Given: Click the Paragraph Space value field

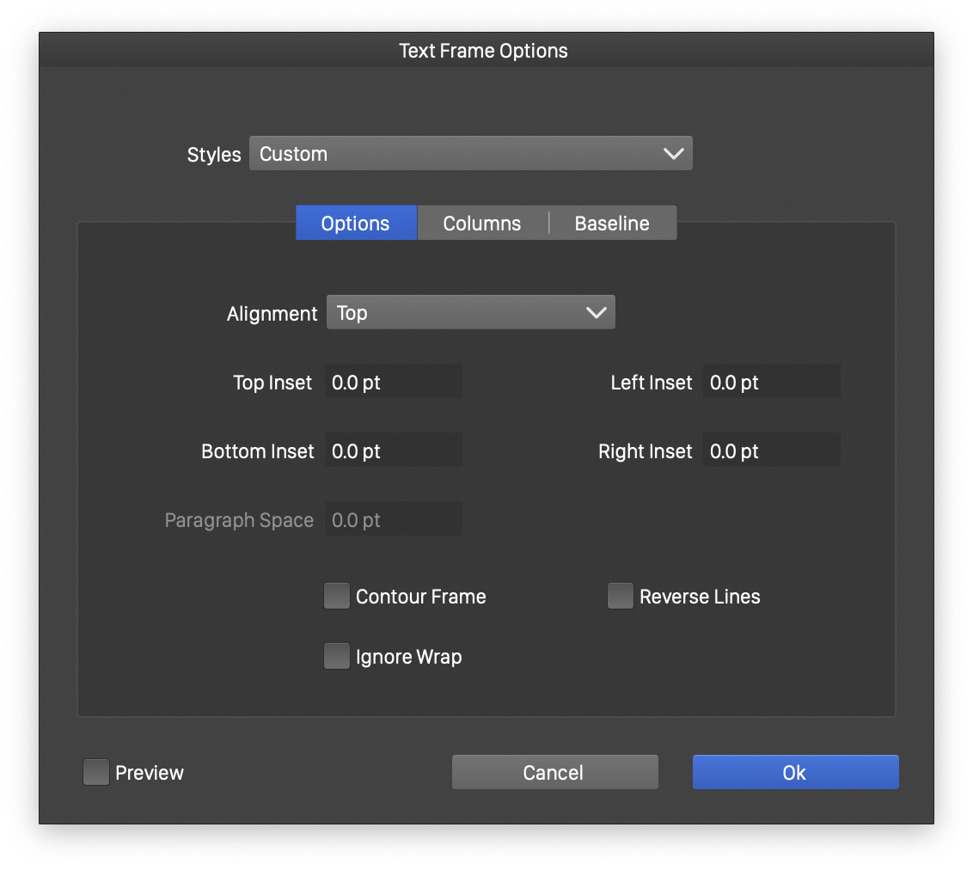Looking at the screenshot, I should pyautogui.click(x=393, y=520).
